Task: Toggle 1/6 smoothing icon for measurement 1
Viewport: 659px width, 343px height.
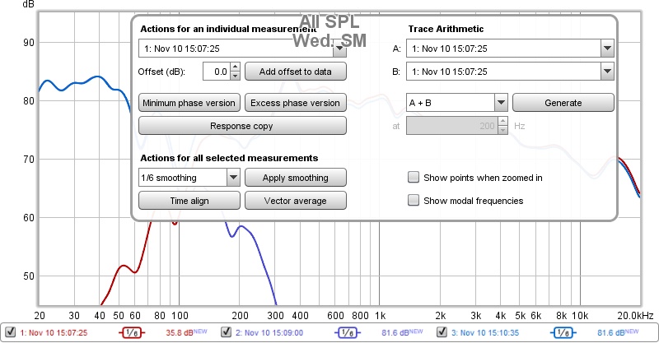Action: (132, 333)
